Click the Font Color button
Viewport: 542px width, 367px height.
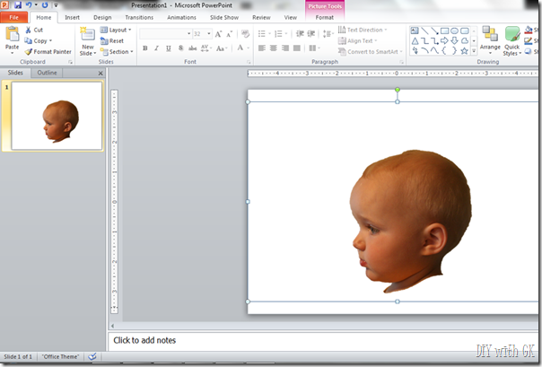(240, 48)
